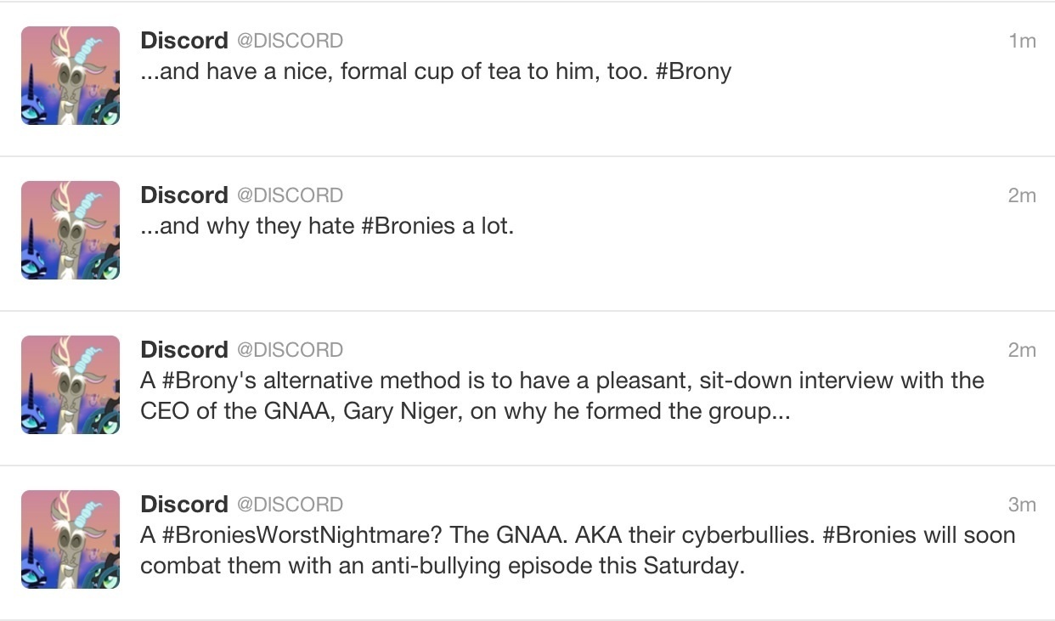The width and height of the screenshot is (1055, 621).
Task: Select the avatar on the anti-bullying episode tweet
Action: click(70, 539)
